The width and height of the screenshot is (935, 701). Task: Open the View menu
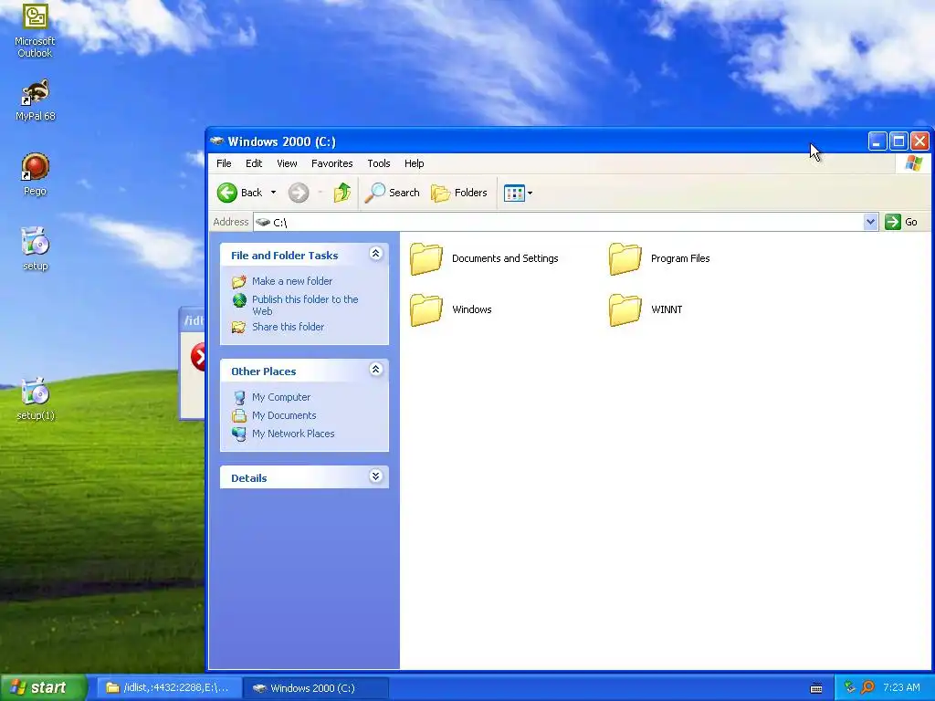[287, 163]
